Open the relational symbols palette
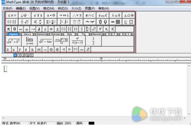The width and height of the screenshot is (191, 126). 12,15
